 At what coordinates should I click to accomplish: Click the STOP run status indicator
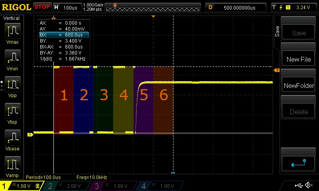[42, 7]
